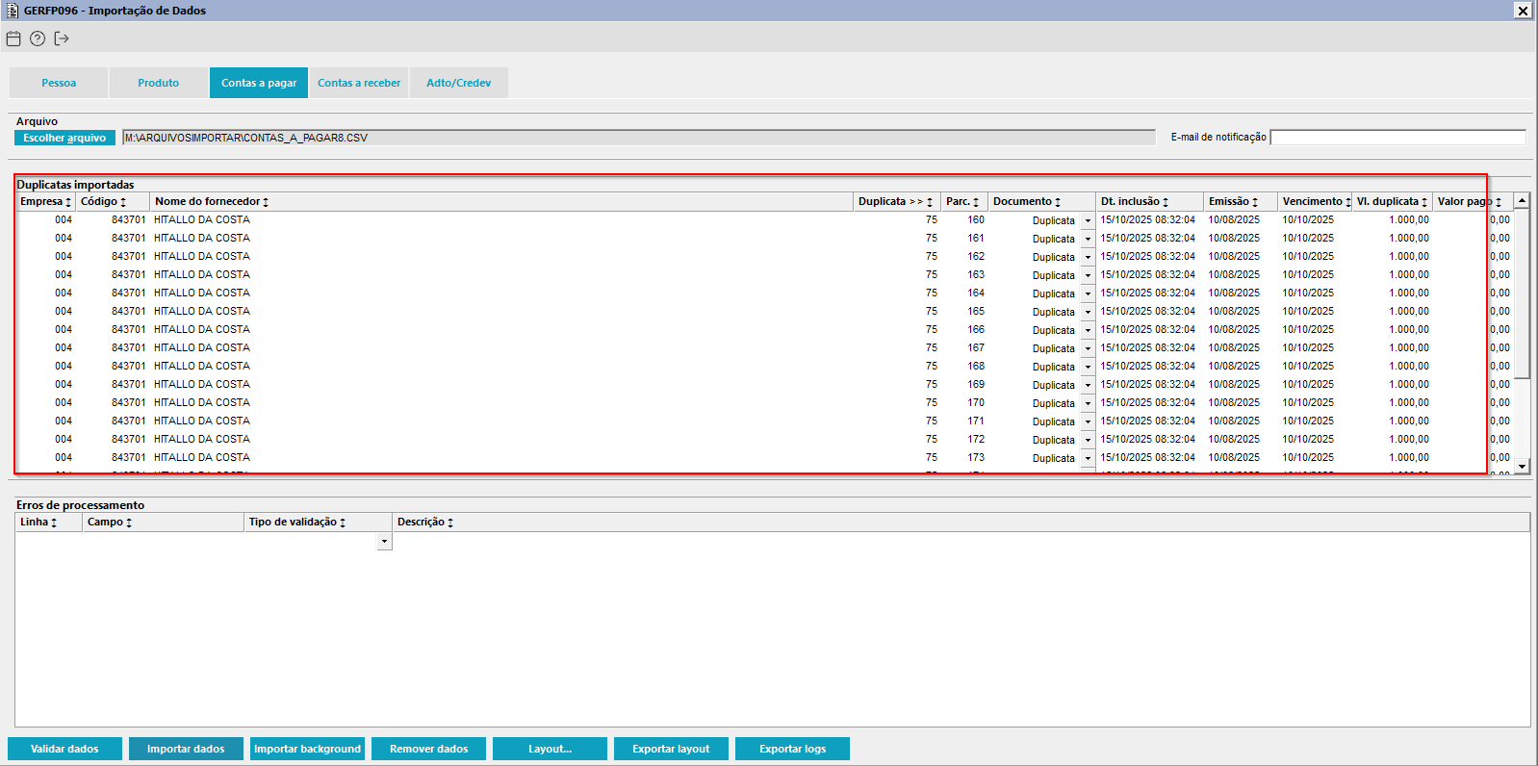
Task: Click the duplicatas grid vertical scrollbar thumb
Action: coord(1522,294)
